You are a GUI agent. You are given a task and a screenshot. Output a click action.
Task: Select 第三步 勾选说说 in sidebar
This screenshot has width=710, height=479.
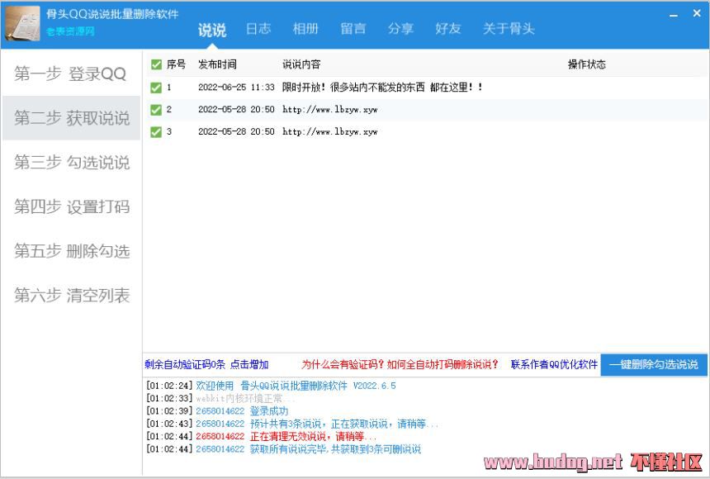pos(71,163)
